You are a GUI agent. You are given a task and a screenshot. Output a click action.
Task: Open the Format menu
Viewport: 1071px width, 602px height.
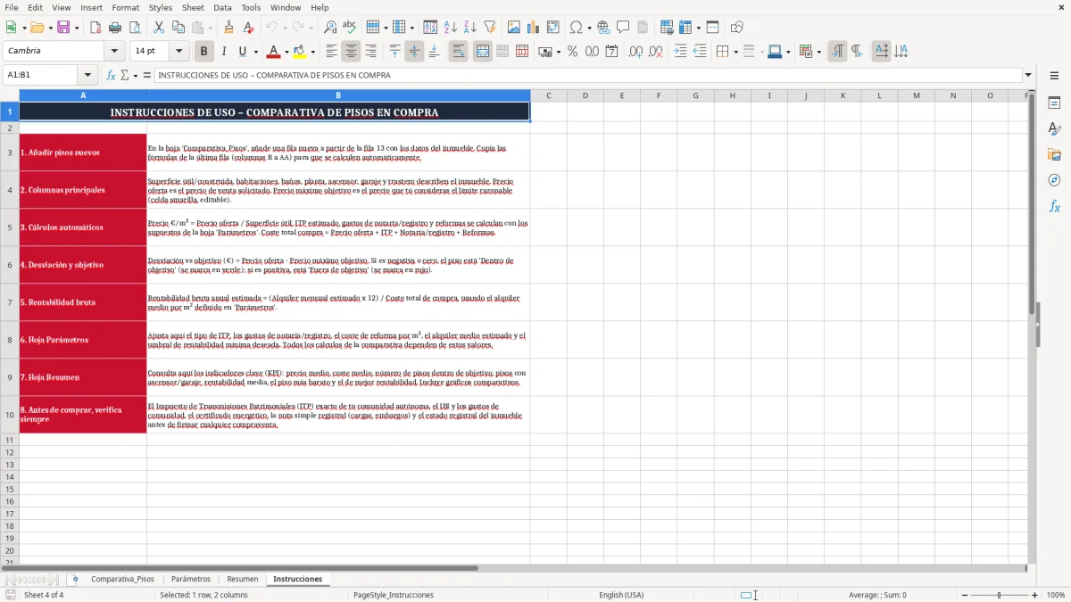126,7
